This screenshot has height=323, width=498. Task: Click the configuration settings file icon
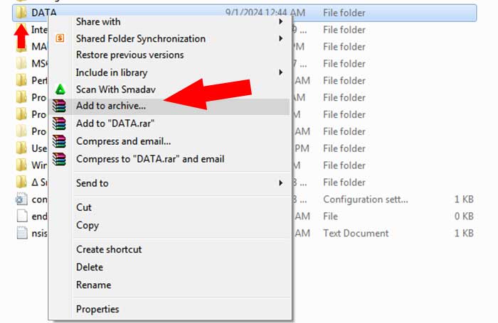tap(21, 199)
